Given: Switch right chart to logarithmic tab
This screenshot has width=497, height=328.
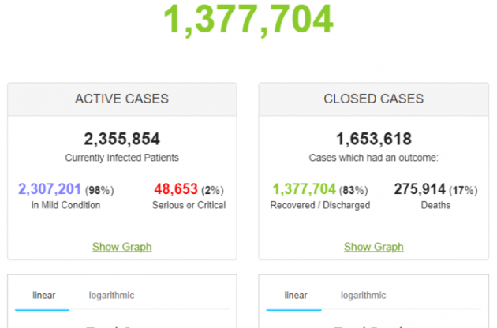Looking at the screenshot, I should coord(363,296).
